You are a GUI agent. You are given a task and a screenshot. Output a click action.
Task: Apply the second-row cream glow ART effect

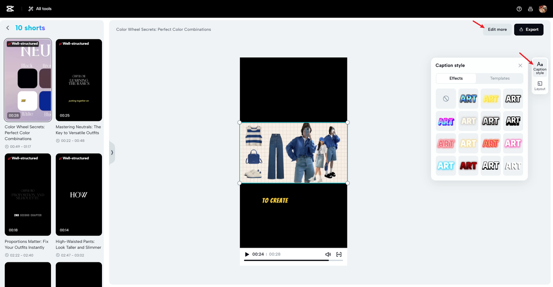click(x=468, y=121)
